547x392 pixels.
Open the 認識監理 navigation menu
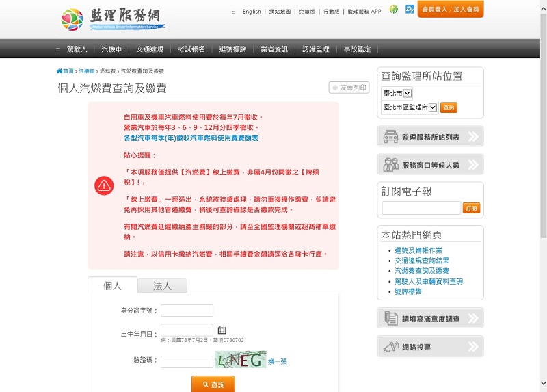(316, 49)
